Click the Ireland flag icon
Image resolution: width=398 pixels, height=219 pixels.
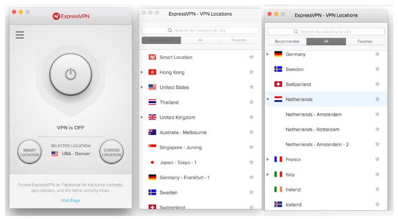(278, 189)
